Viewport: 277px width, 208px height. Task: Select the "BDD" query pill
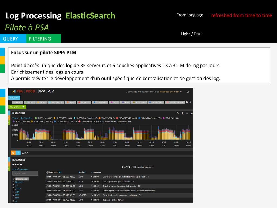tap(29, 102)
